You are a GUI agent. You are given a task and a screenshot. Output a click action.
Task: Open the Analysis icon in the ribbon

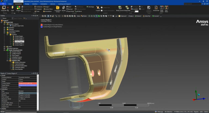(x=19, y=8)
